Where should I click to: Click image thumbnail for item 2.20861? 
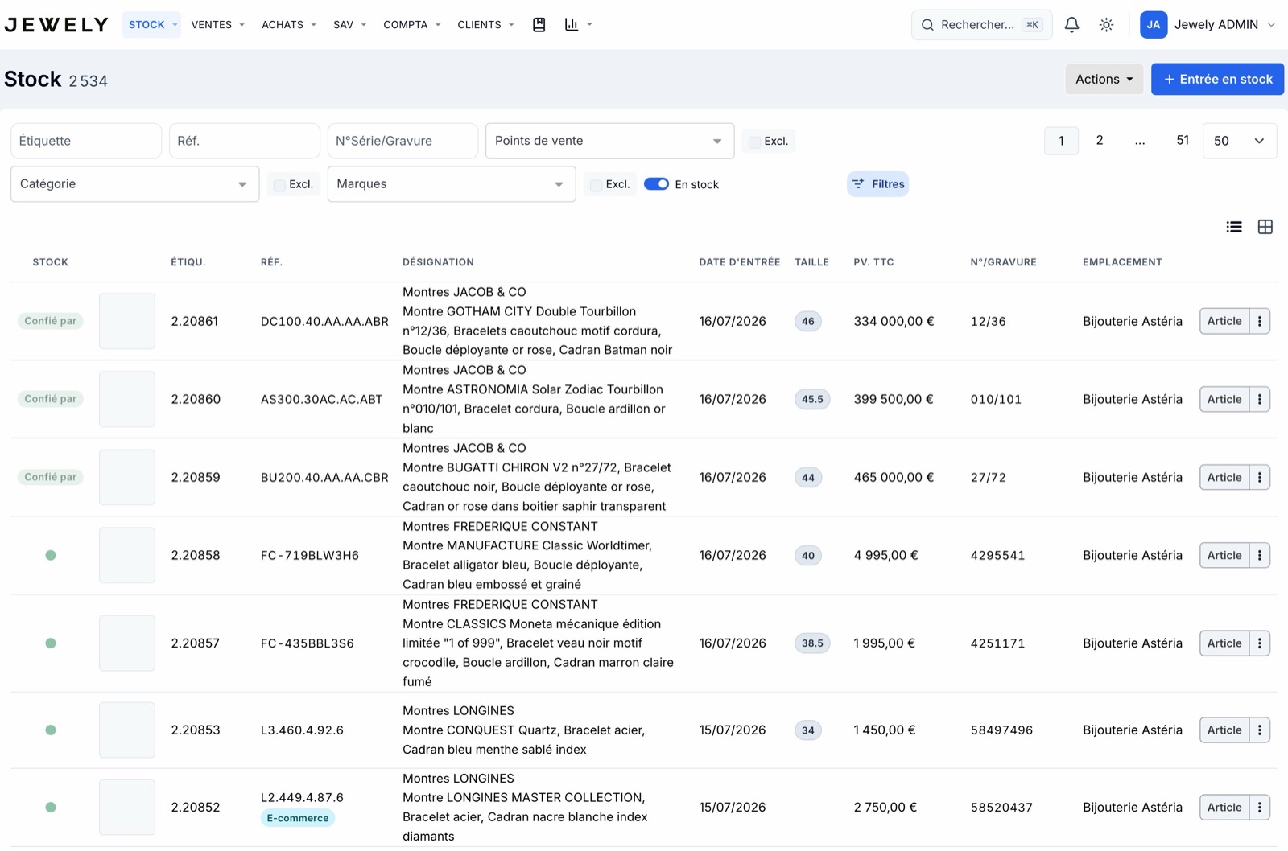pos(127,321)
